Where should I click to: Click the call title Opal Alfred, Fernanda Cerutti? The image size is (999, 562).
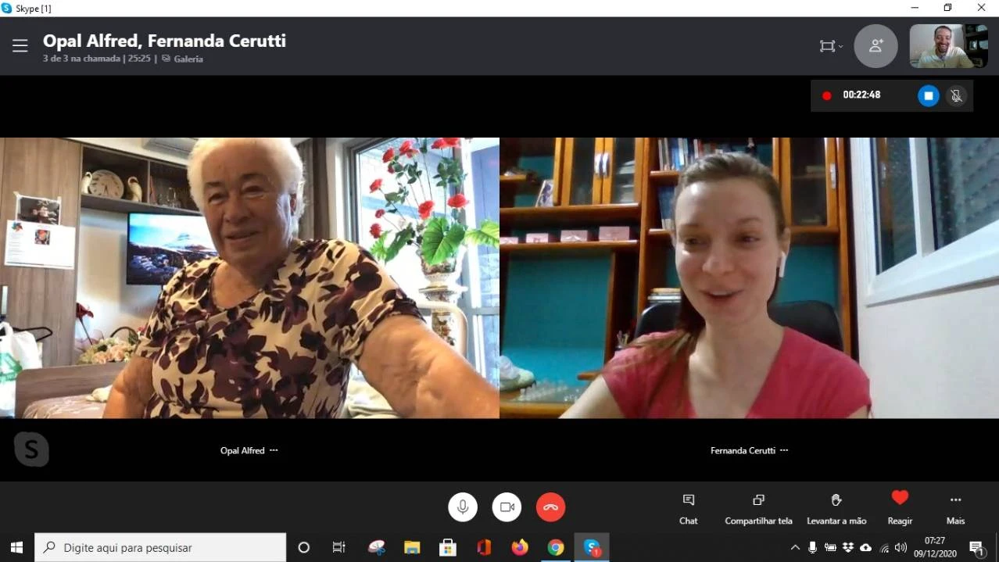(x=164, y=41)
